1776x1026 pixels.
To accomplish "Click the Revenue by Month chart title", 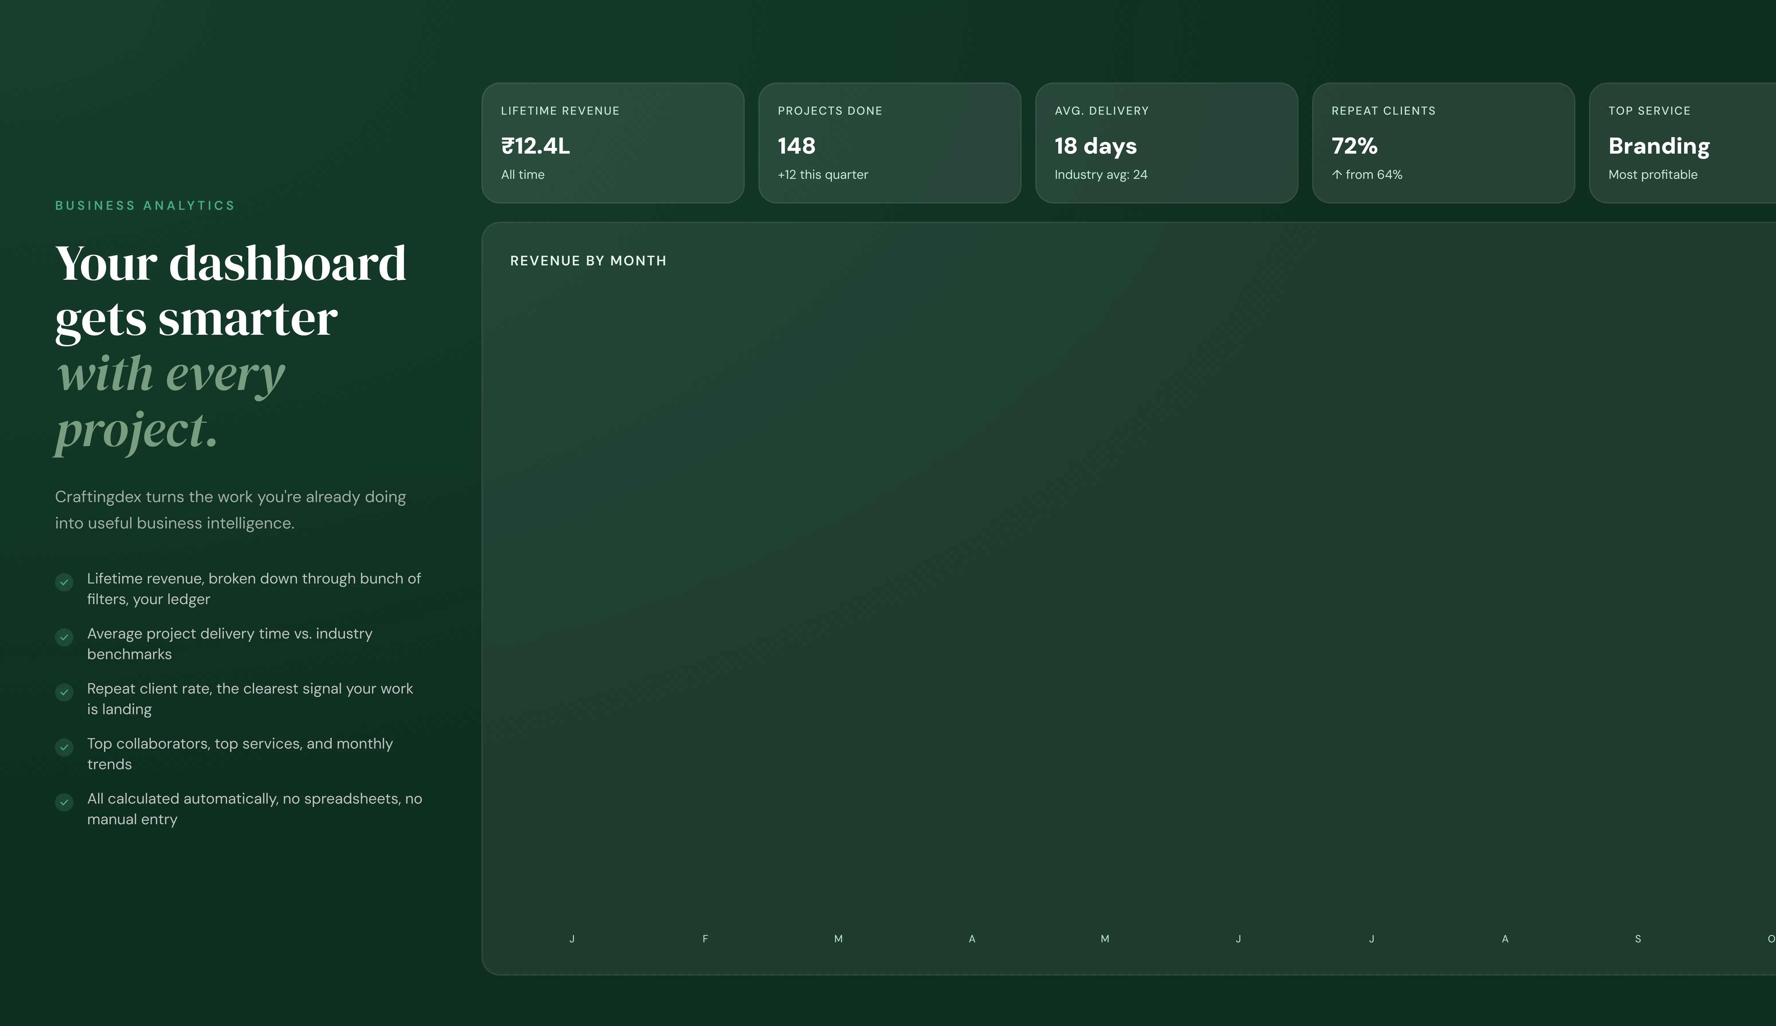I will (x=588, y=261).
